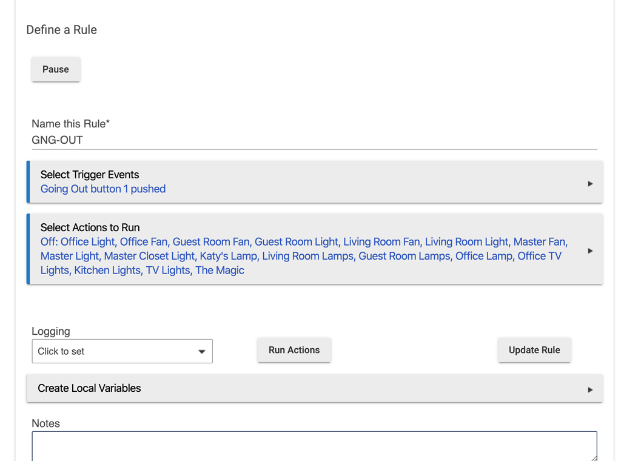This screenshot has width=621, height=461.
Task: Click the Define a Rule heading
Action: pos(61,30)
